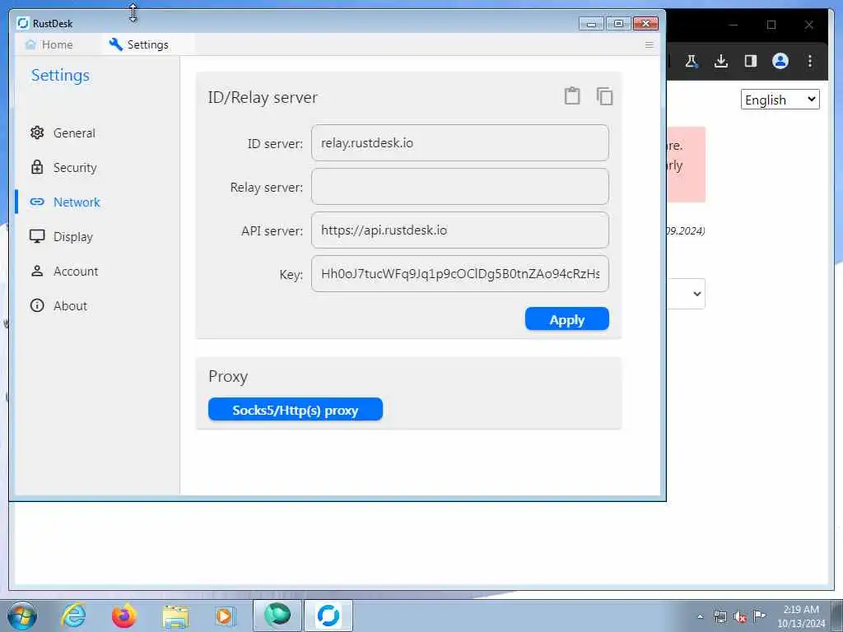Click muted volume tray icon
The width and height of the screenshot is (843, 632).
[740, 617]
